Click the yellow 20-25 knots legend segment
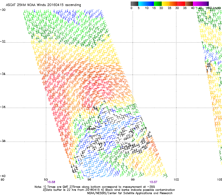The height and width of the screenshot is (195, 222). point(166,4)
